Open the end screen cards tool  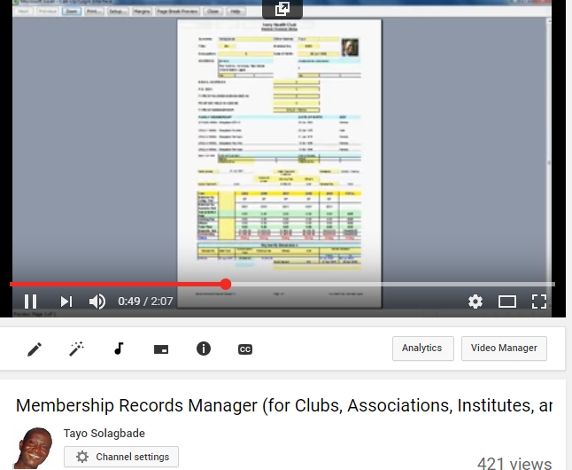coord(161,349)
